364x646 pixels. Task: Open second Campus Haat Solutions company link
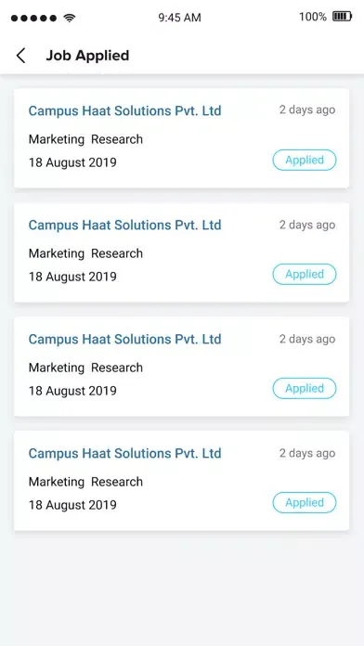[x=125, y=225]
